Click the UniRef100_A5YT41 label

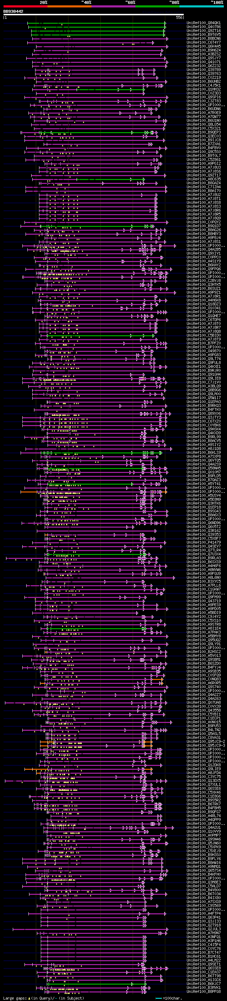pyautogui.click(x=204, y=484)
